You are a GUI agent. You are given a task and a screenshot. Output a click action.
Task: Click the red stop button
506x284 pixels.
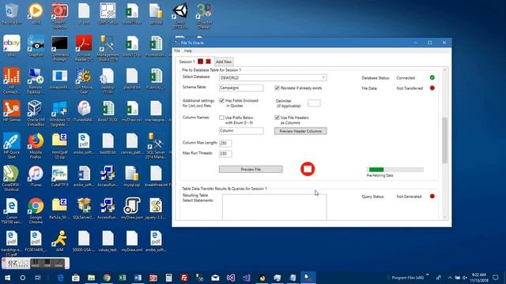point(308,169)
